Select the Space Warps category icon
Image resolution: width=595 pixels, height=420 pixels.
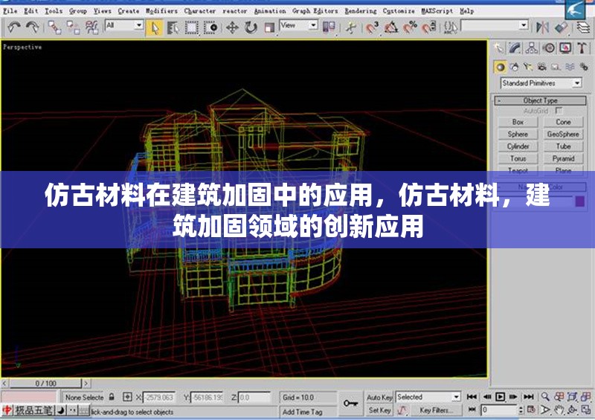click(570, 67)
